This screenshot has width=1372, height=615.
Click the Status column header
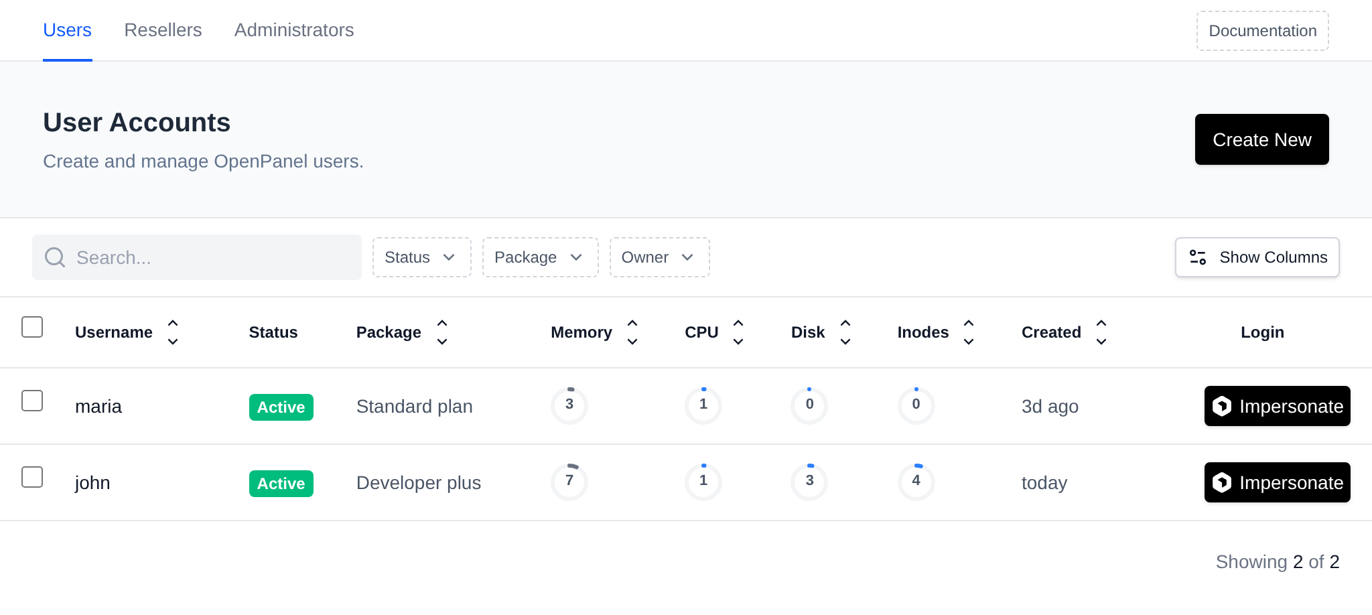click(x=273, y=332)
